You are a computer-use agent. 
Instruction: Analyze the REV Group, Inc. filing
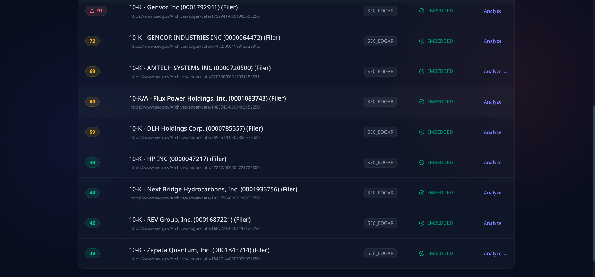point(495,223)
